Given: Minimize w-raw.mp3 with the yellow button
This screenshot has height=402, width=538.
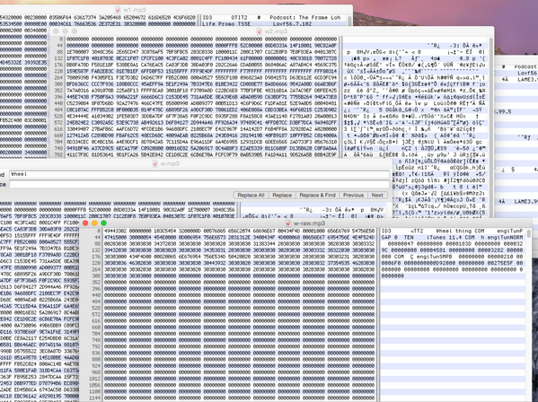Looking at the screenshot, I should click(x=94, y=223).
